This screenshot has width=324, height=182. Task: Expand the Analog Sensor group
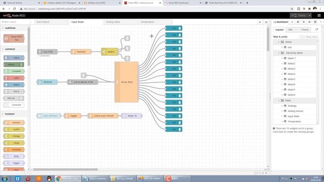(282, 111)
